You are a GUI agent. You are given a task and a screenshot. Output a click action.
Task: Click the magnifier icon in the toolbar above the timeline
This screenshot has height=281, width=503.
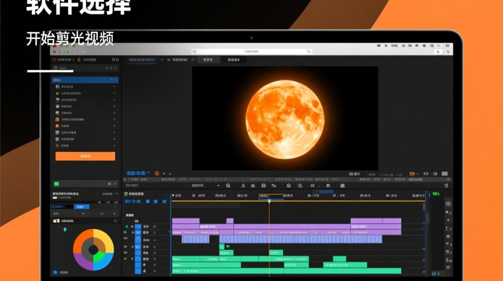coord(228,185)
